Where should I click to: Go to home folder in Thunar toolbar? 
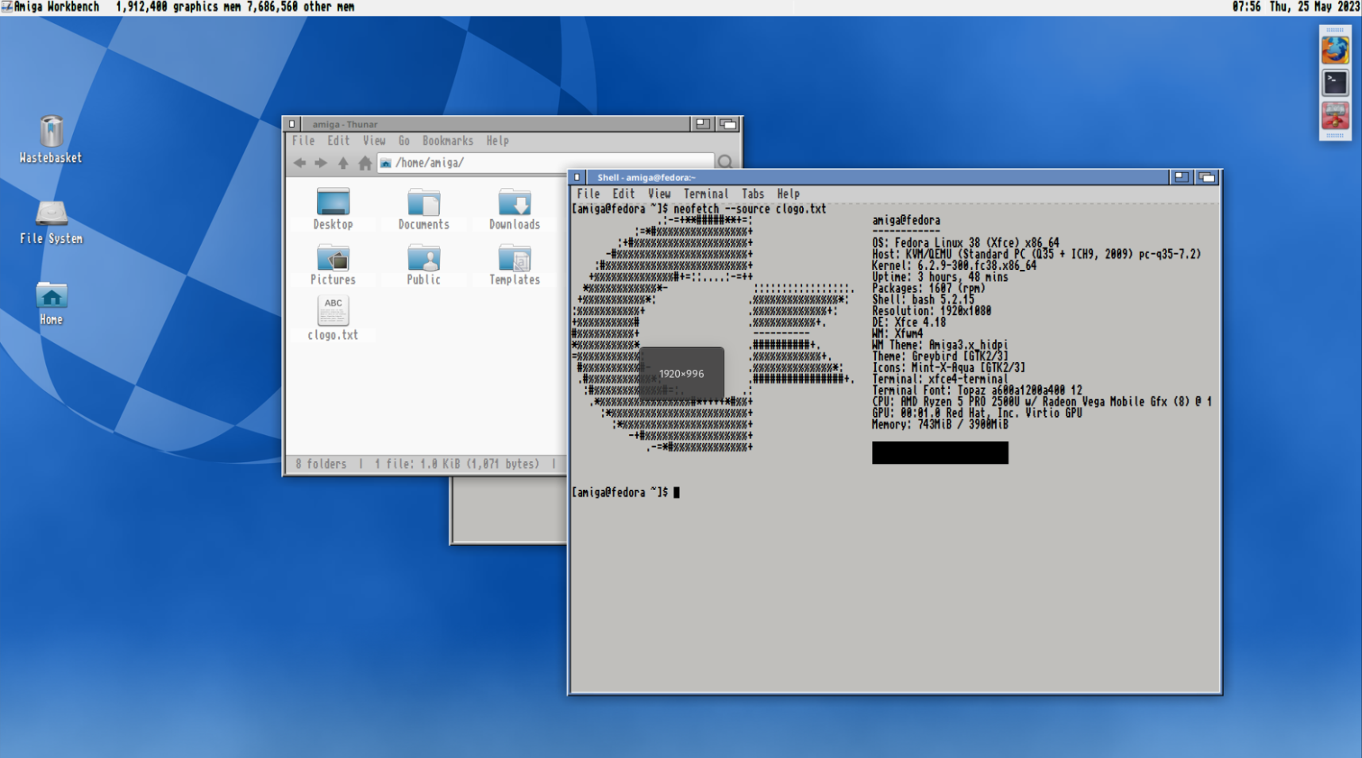click(365, 163)
